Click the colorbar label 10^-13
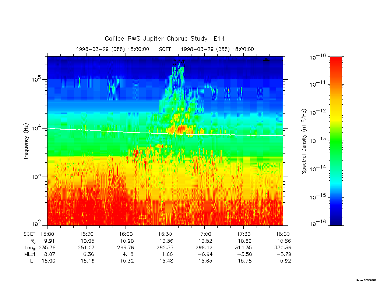The image size is (377, 282). coord(318,140)
